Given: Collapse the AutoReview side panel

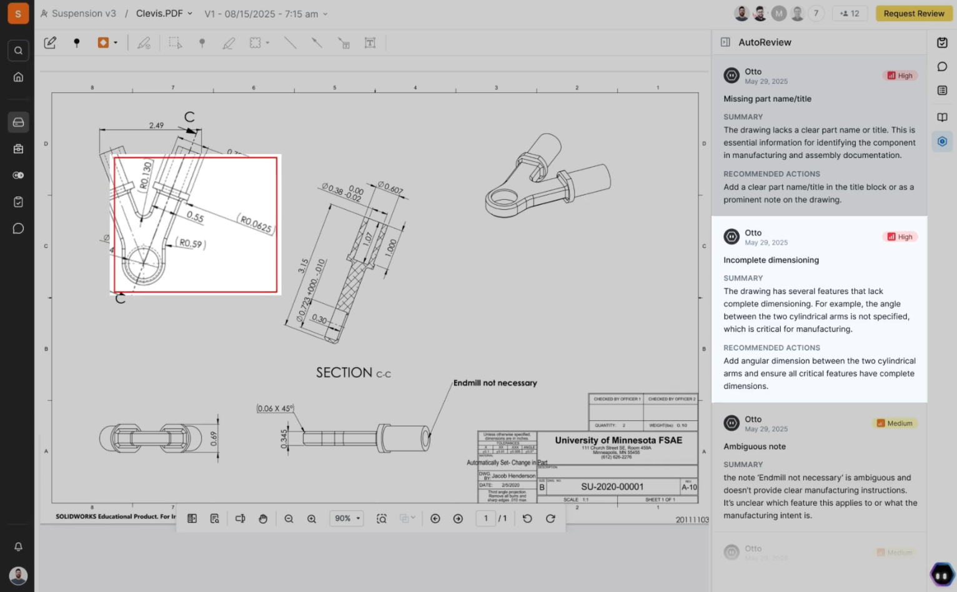Looking at the screenshot, I should tap(725, 42).
